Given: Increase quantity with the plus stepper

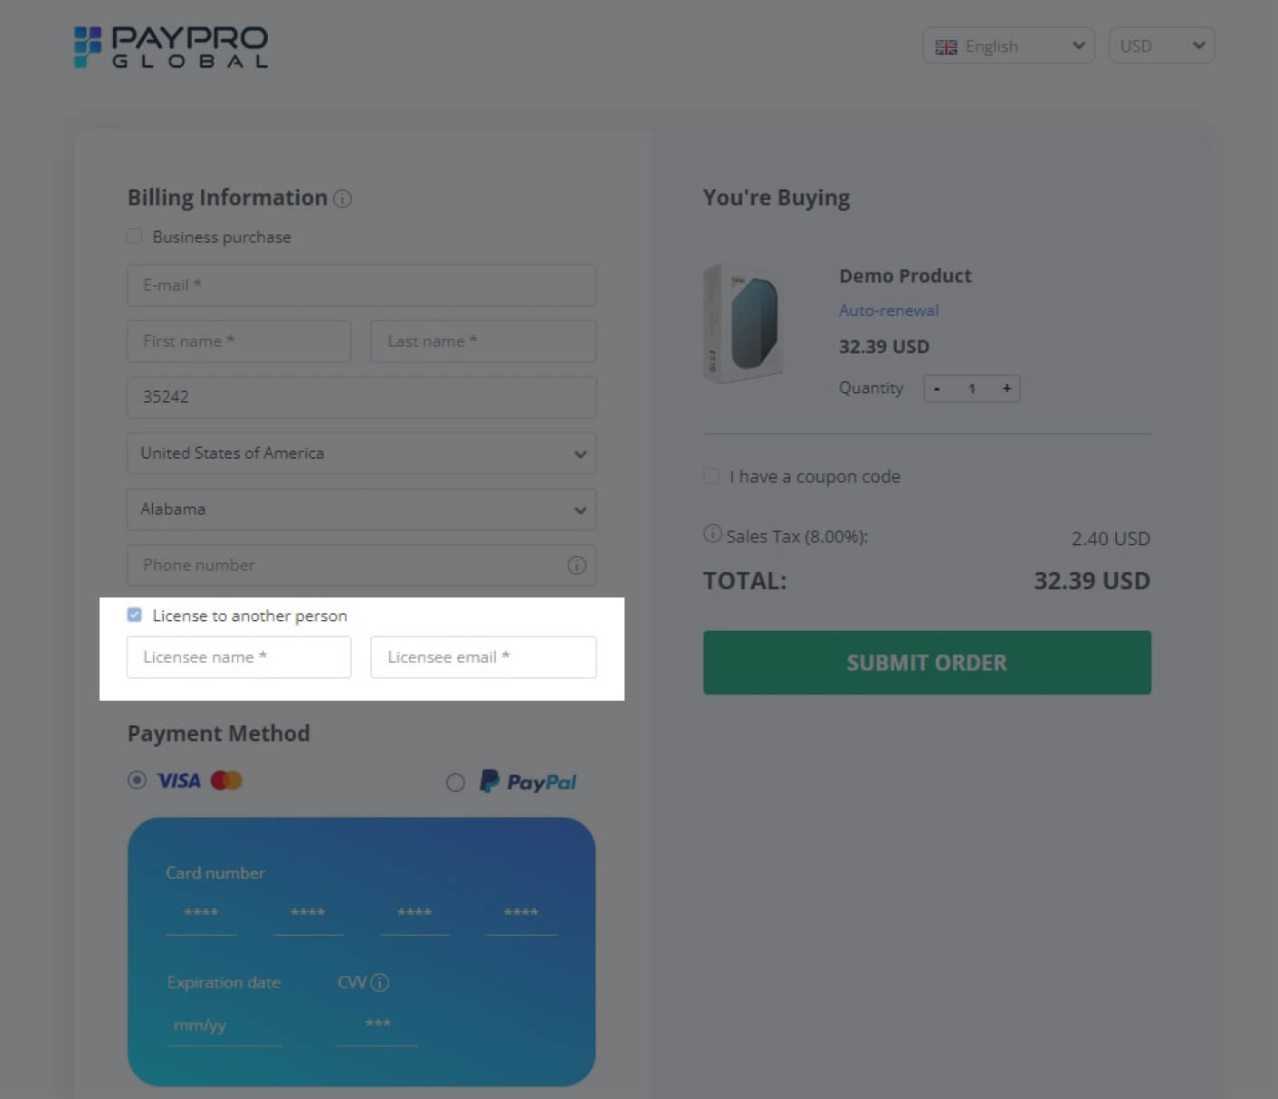Looking at the screenshot, I should tap(1006, 387).
